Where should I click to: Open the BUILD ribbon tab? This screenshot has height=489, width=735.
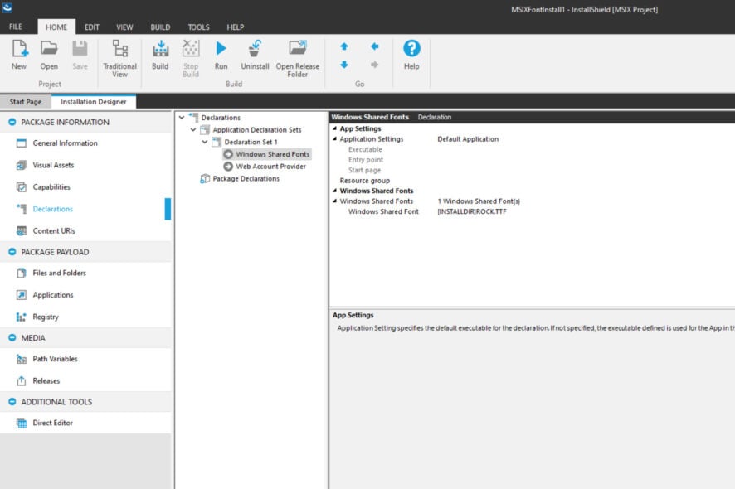tap(160, 27)
